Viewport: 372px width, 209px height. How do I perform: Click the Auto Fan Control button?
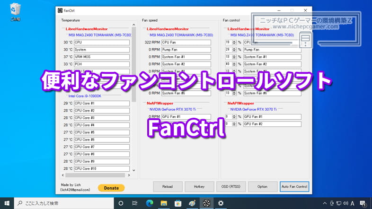[294, 187]
